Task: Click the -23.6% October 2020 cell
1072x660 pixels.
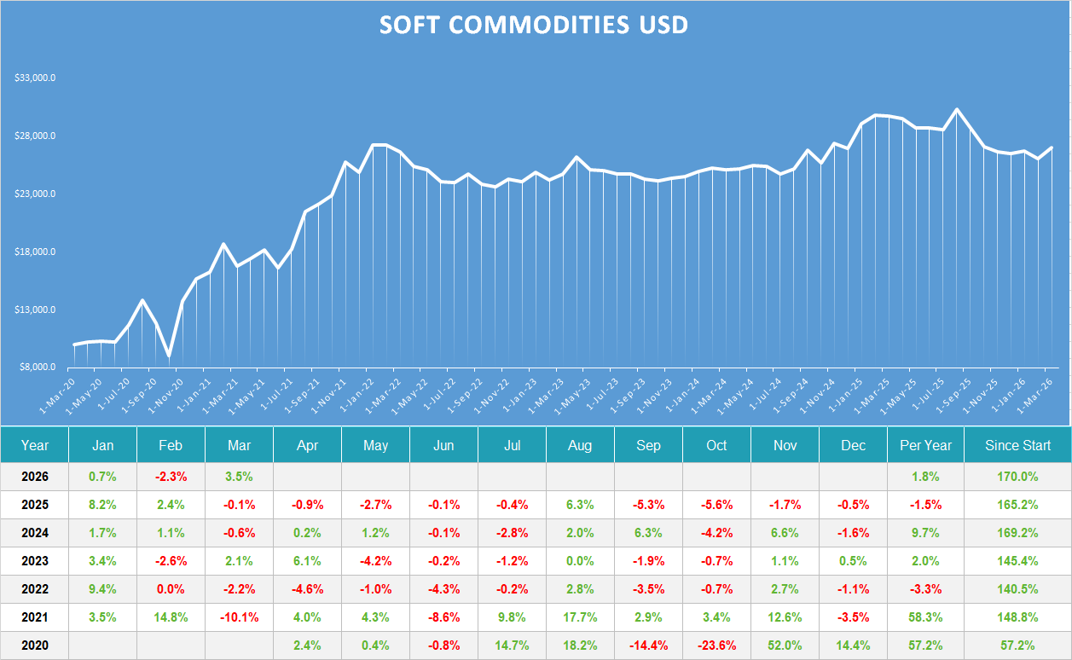Action: click(x=716, y=646)
